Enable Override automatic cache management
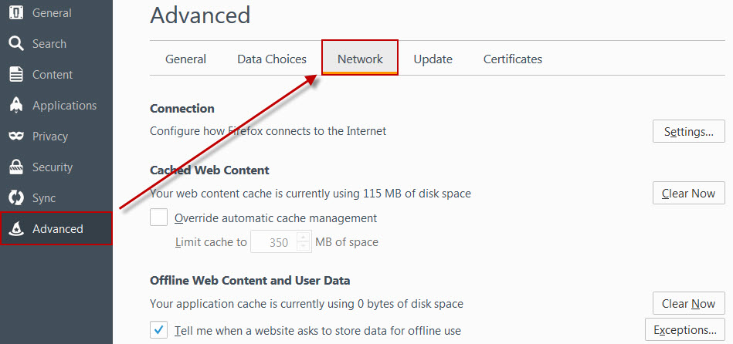Screen dimensions: 733x344 [x=159, y=218]
